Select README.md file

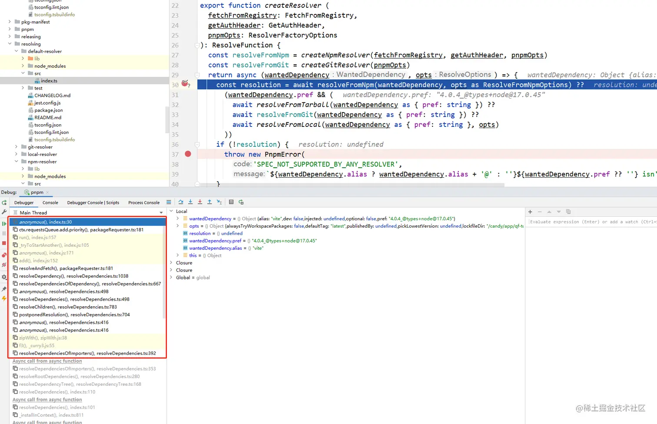(x=48, y=118)
